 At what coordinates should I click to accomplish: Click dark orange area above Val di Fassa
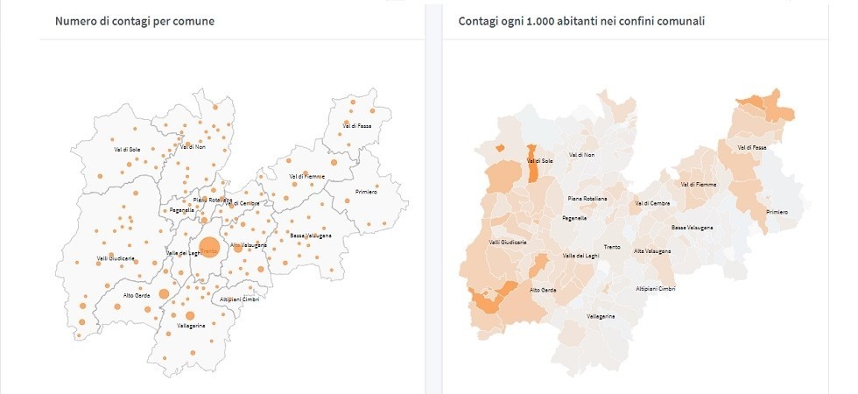769,109
